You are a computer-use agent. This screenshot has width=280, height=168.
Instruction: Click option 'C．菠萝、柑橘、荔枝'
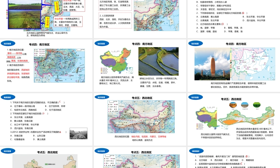coord(207,32)
